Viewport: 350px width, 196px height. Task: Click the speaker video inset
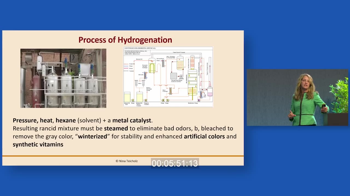[x=297, y=97]
